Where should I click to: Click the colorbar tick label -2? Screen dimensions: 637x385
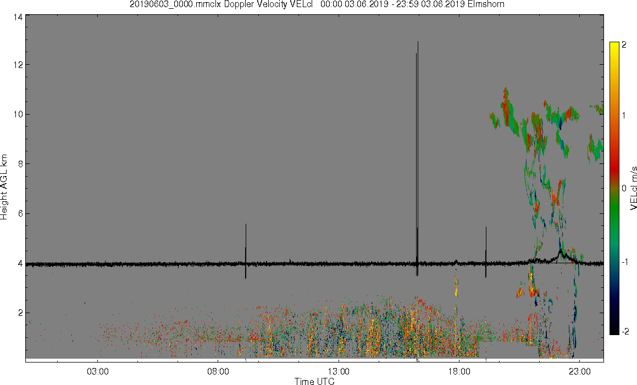click(625, 331)
